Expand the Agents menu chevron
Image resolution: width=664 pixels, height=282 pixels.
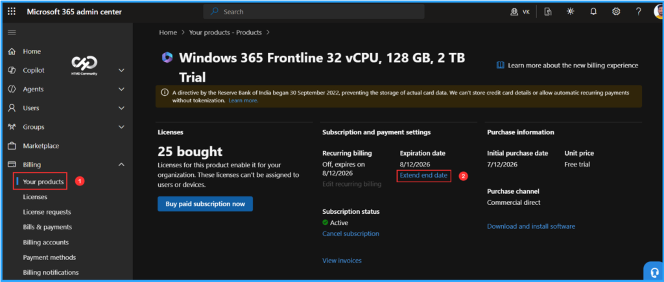pos(121,89)
